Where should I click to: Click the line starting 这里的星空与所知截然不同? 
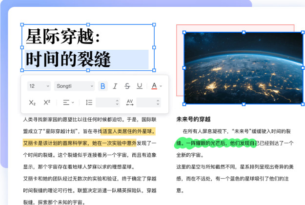pyautogui.click(x=235, y=167)
